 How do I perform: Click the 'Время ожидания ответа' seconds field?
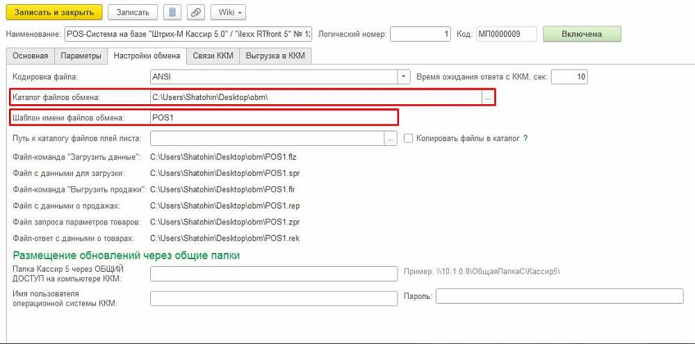point(569,76)
